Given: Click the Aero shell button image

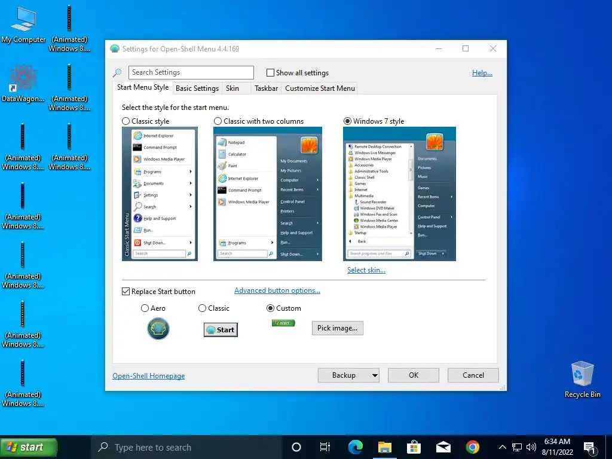Looking at the screenshot, I should 158,329.
